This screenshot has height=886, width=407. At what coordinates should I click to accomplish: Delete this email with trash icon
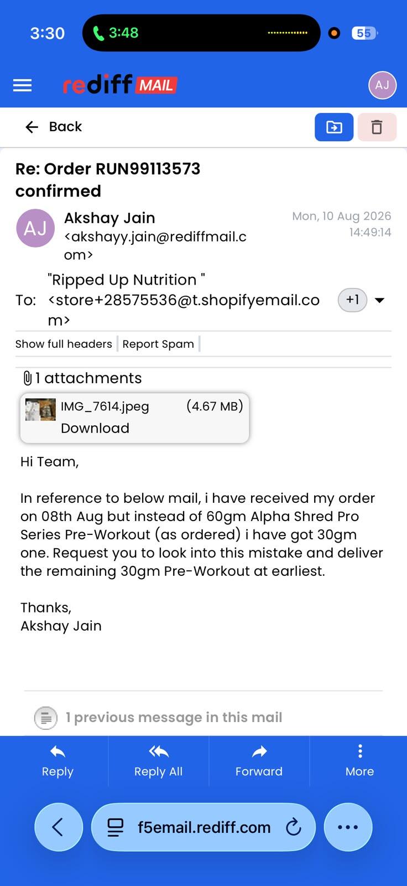(377, 127)
